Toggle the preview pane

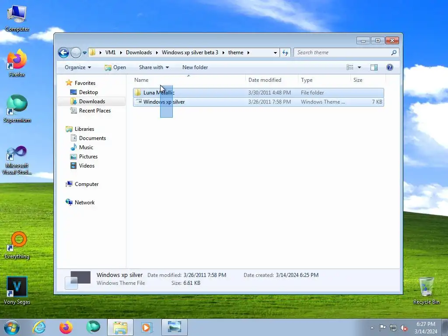374,67
